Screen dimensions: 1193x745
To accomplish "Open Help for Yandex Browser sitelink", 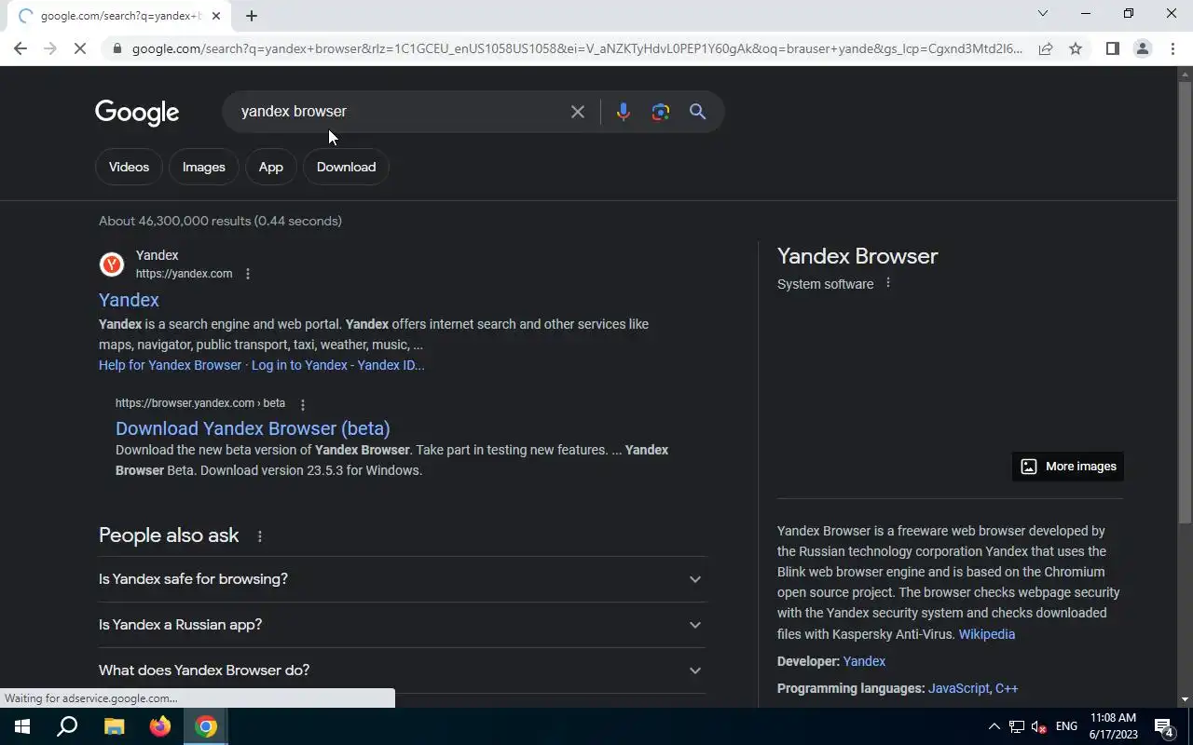I will [170, 365].
